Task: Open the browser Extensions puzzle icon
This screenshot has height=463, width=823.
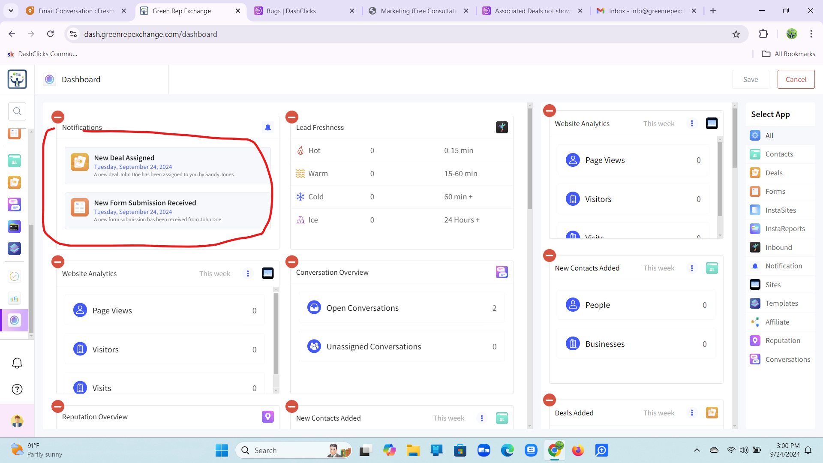Action: coord(763,34)
